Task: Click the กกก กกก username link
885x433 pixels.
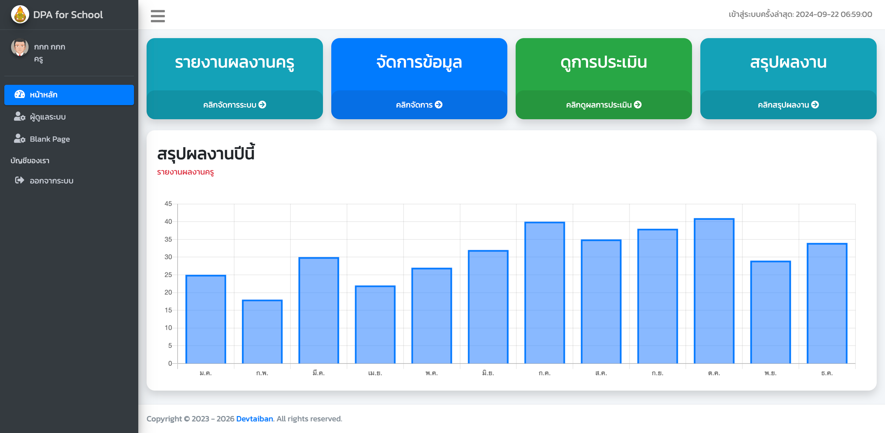Action: pos(49,47)
